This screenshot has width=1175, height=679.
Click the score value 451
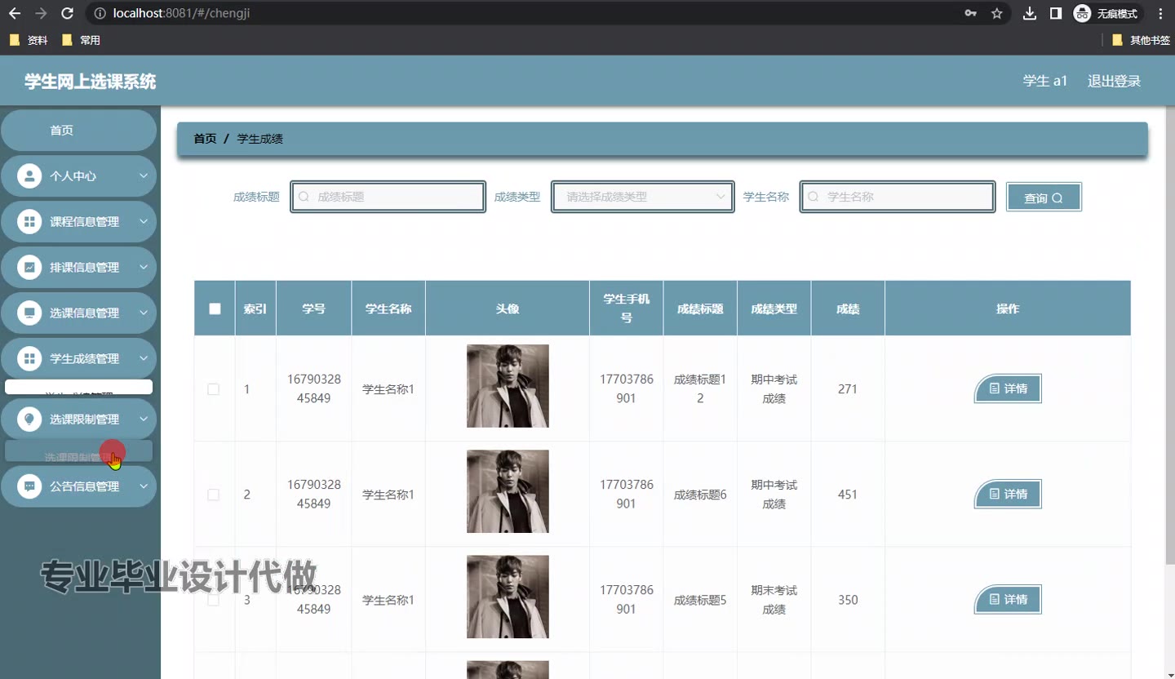click(x=848, y=495)
